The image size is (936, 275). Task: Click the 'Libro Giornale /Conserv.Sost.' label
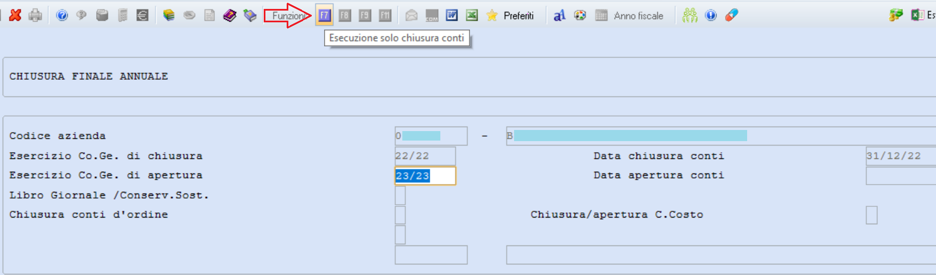point(109,195)
